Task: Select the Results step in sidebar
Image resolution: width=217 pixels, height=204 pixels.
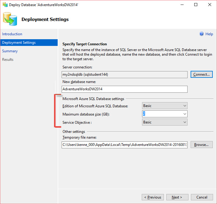Action: point(8,60)
